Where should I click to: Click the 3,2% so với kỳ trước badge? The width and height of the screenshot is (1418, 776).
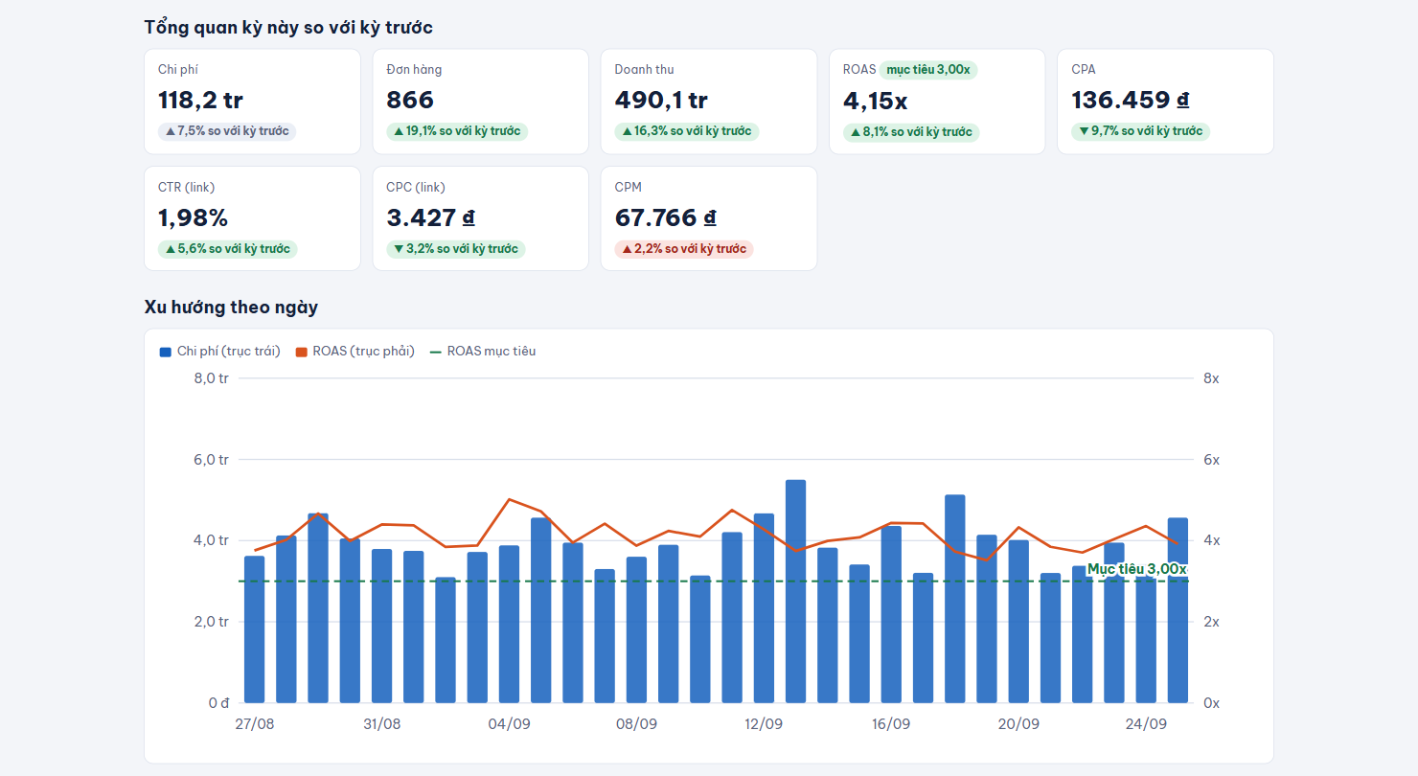pos(456,249)
